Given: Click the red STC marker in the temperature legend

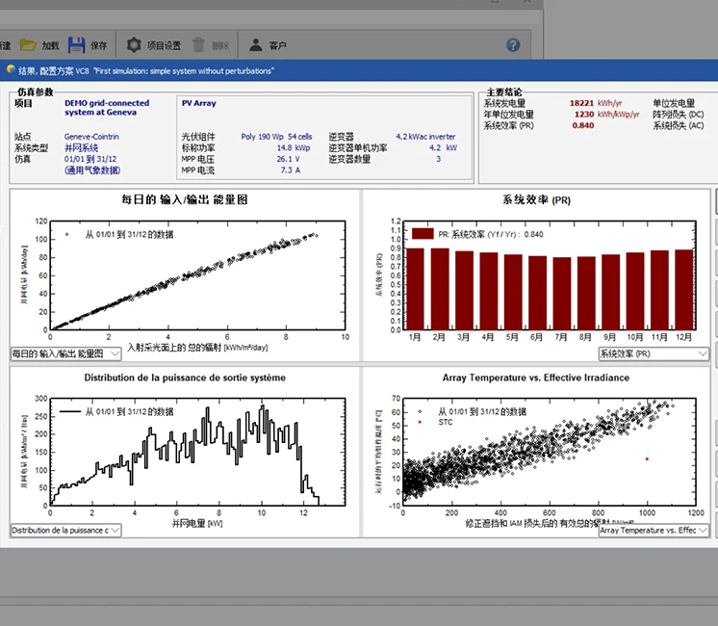Looking at the screenshot, I should [420, 423].
